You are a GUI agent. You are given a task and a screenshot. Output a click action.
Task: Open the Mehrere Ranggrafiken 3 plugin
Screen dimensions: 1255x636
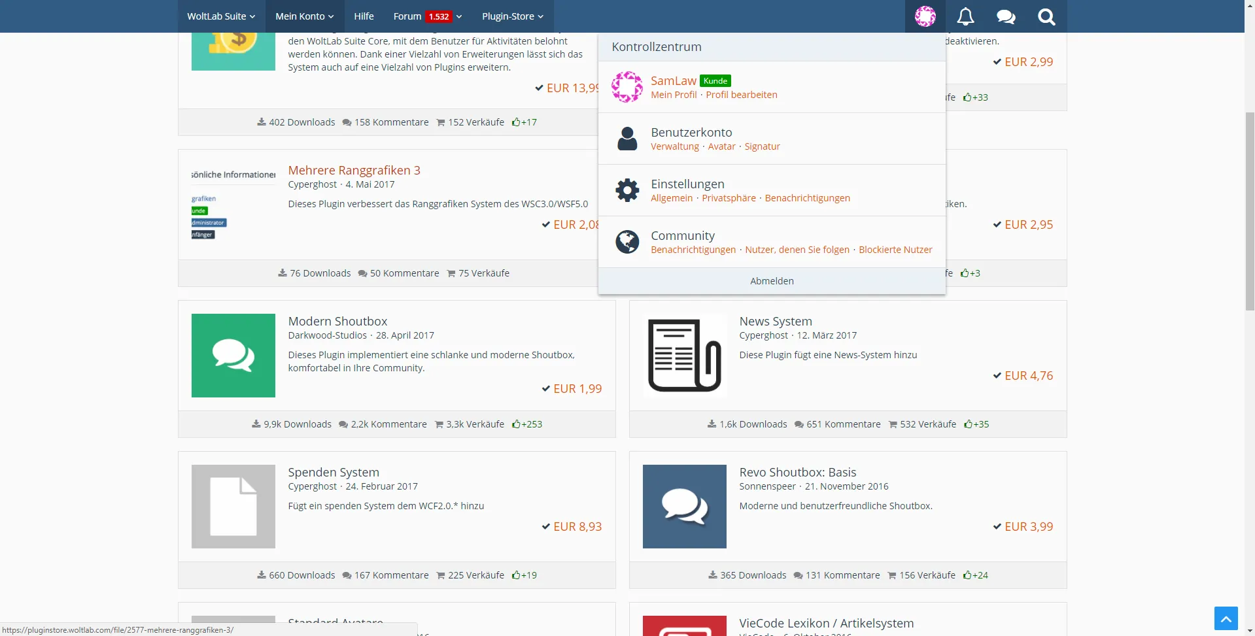(x=354, y=170)
